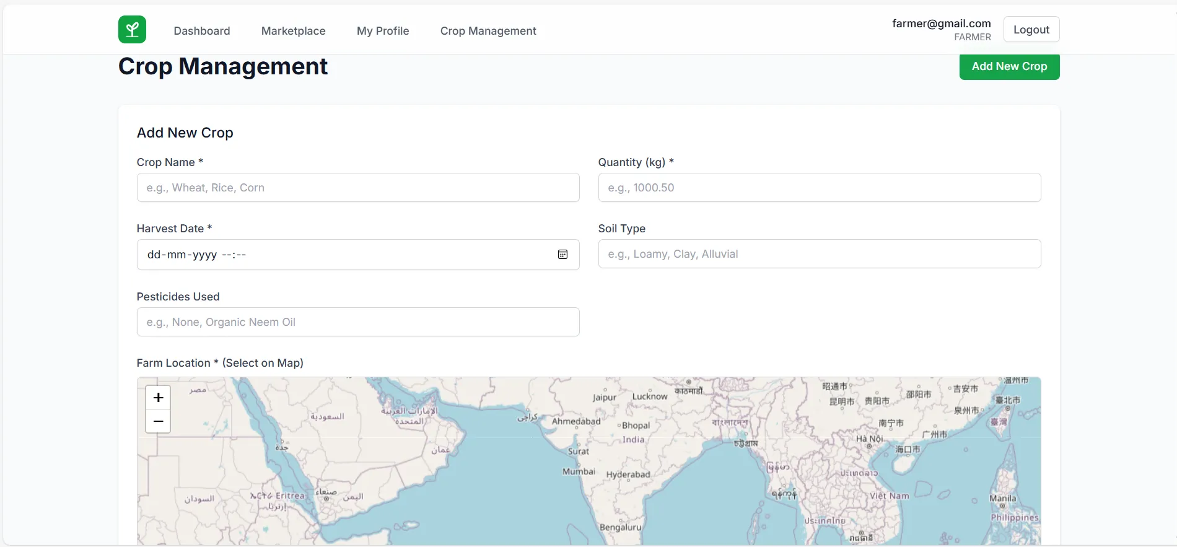The width and height of the screenshot is (1177, 547).
Task: Click the farmer@gmail.com account text
Action: (942, 24)
